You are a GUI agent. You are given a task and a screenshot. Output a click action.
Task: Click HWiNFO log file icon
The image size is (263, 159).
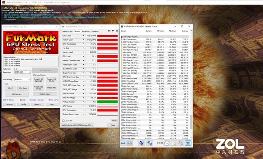pyautogui.click(x=174, y=143)
